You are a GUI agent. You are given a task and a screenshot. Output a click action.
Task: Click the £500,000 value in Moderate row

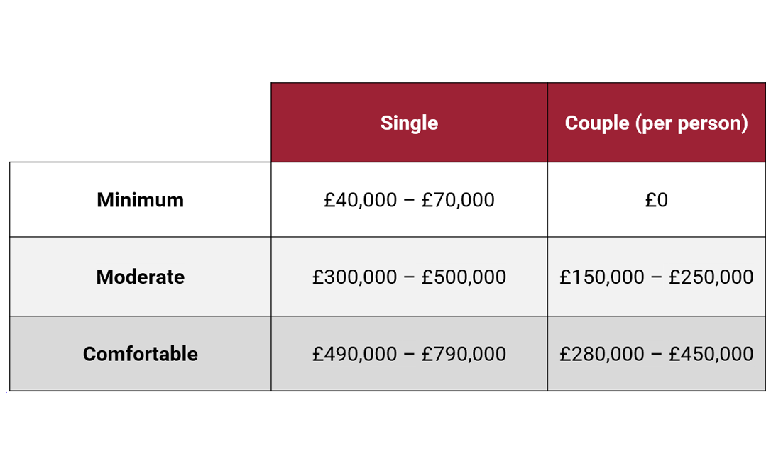464,277
